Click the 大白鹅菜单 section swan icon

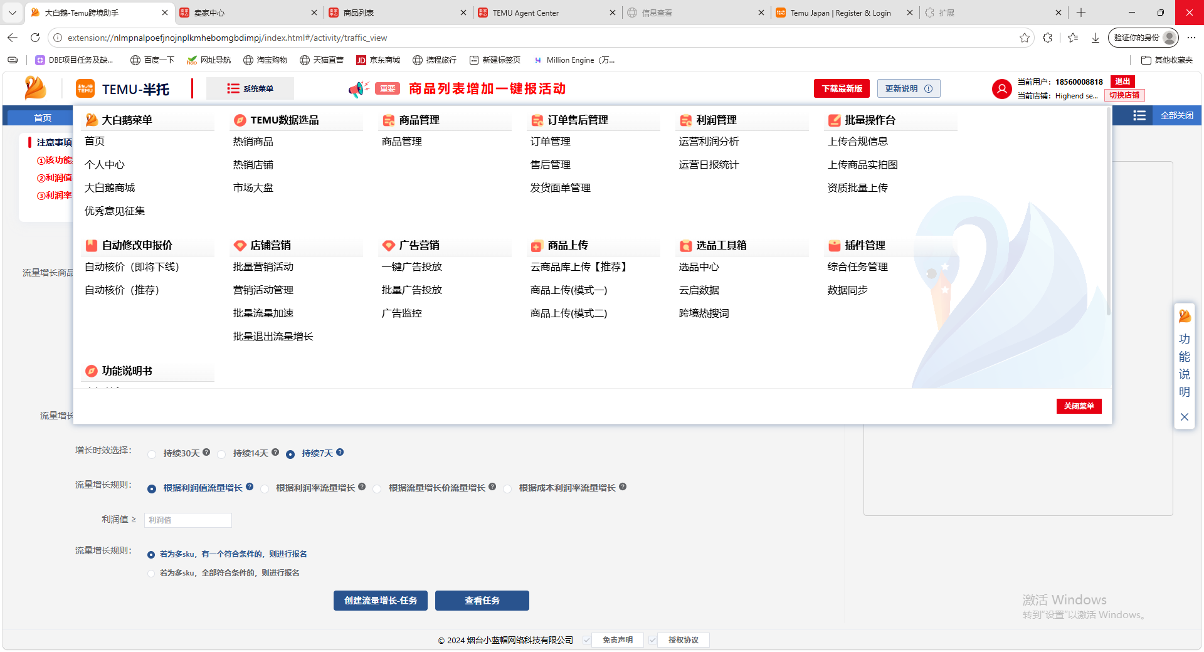[92, 120]
